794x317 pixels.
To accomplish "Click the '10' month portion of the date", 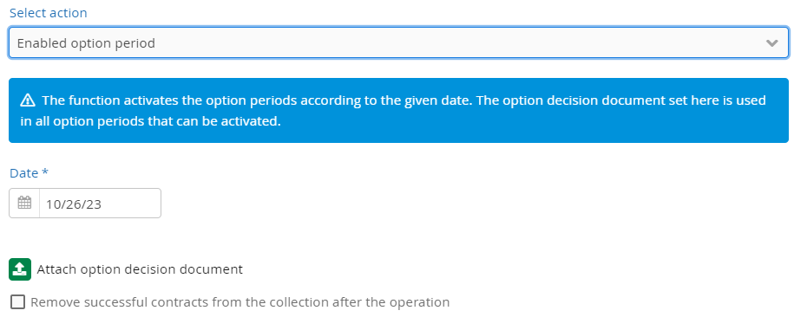I will coord(53,204).
